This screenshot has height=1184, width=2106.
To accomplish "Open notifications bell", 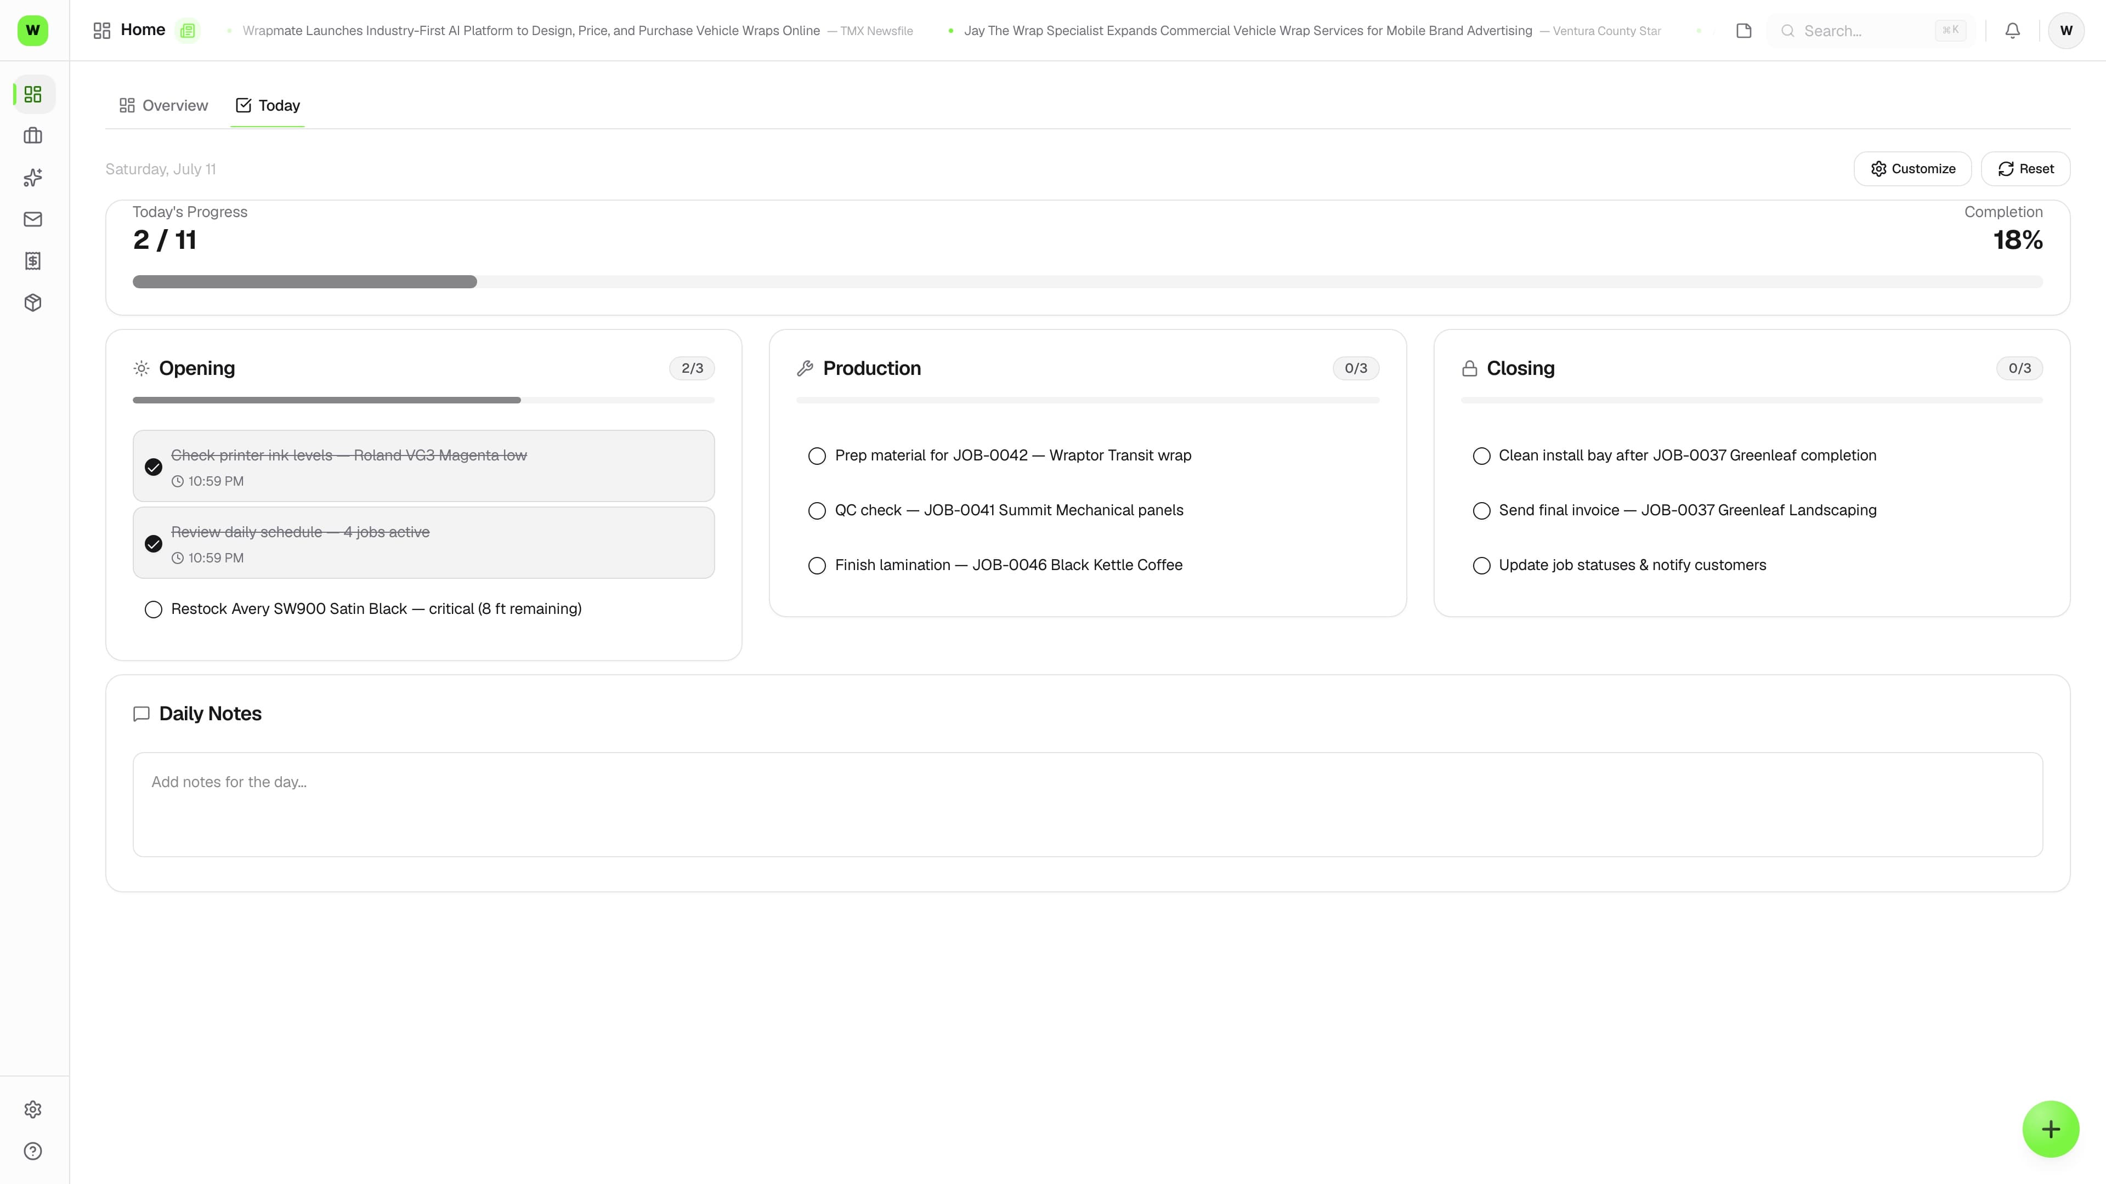I will tap(2013, 30).
